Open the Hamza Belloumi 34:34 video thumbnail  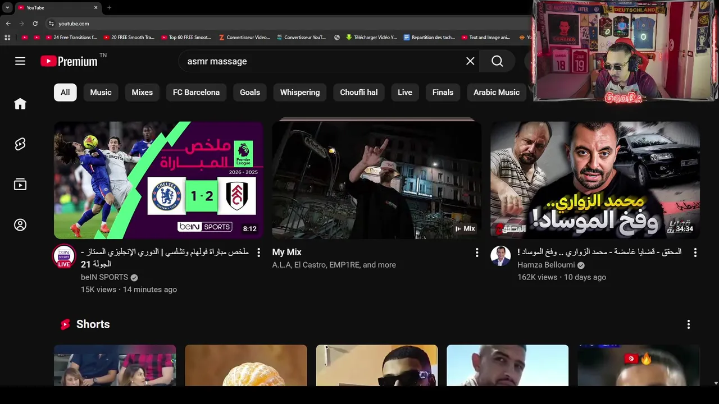595,180
